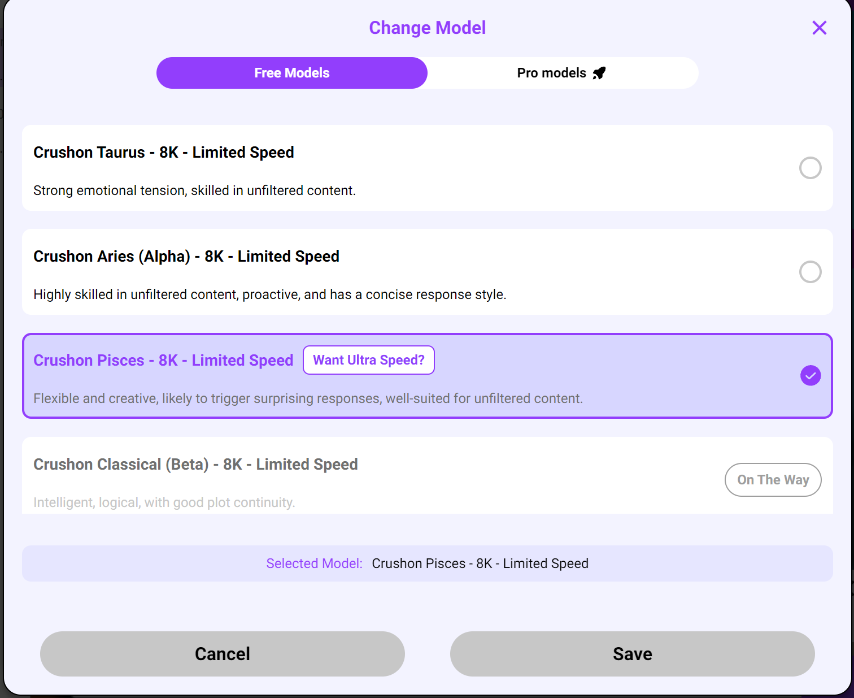Close the Change Model dialog
Screen dimensions: 854x698
pos(819,28)
